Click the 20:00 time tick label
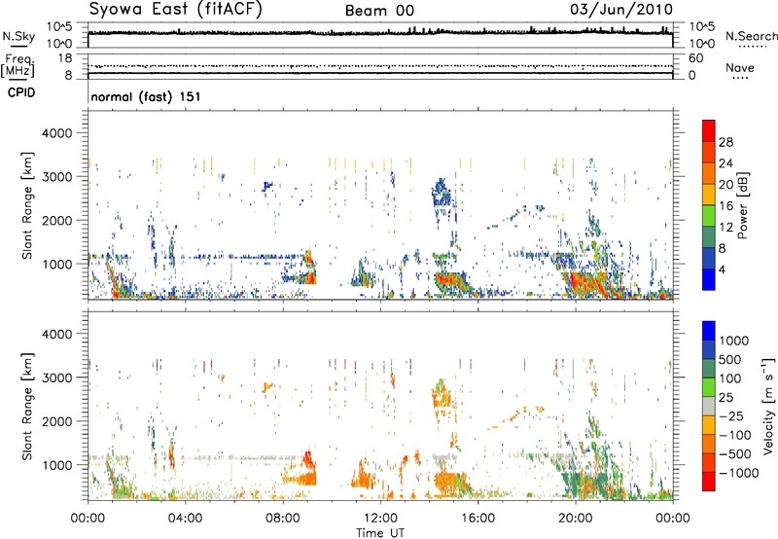The height and width of the screenshot is (539, 778). click(x=575, y=519)
